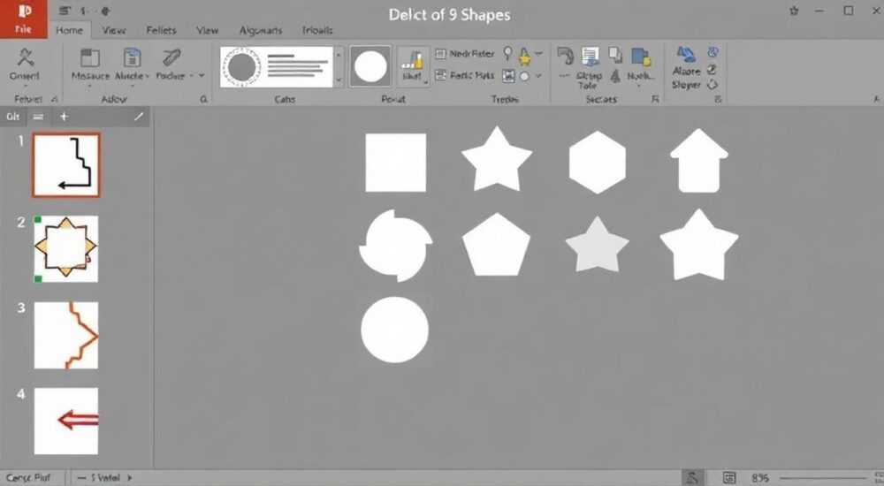Click the blue Nyelk folder icon
Viewport: 884px width, 486px height.
pyautogui.click(x=641, y=57)
